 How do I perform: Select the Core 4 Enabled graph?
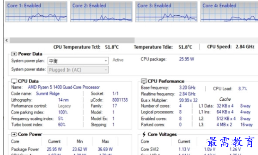229,12
